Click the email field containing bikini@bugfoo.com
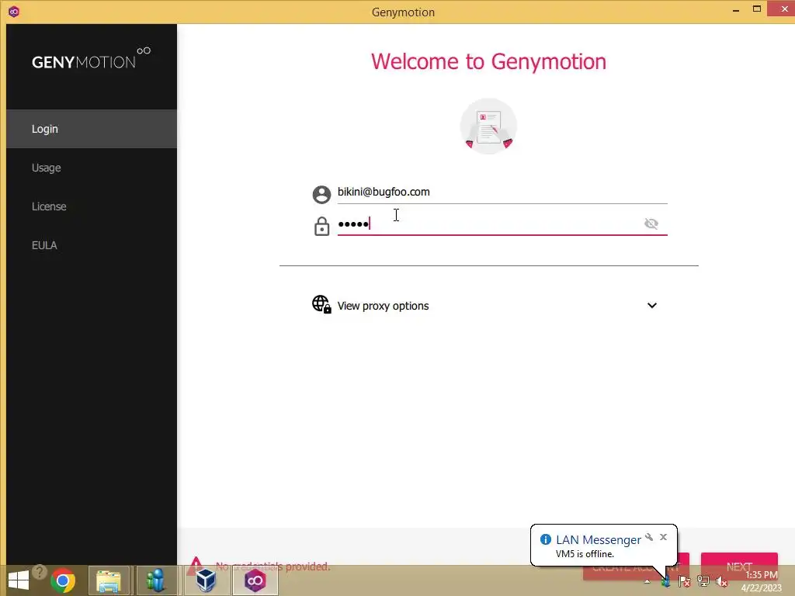Image resolution: width=795 pixels, height=596 pixels. [x=502, y=192]
